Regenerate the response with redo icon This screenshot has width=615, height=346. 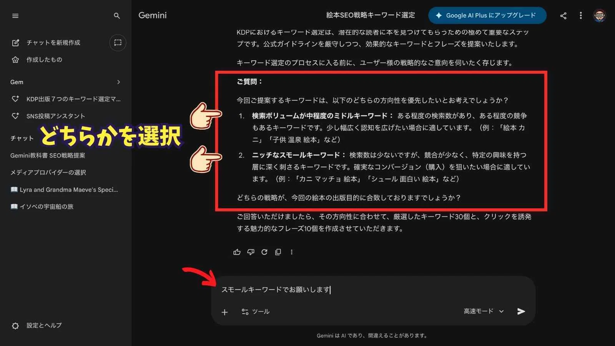click(x=264, y=252)
